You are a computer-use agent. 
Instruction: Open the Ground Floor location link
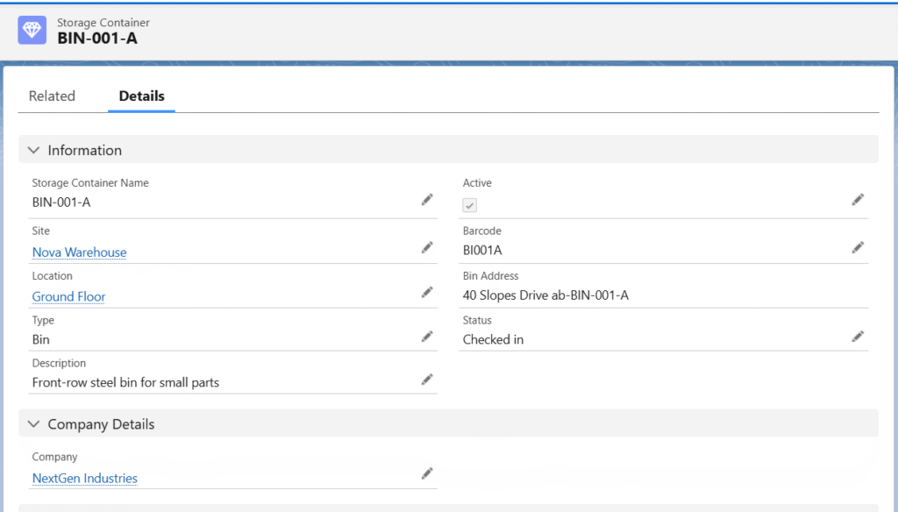pyautogui.click(x=68, y=297)
